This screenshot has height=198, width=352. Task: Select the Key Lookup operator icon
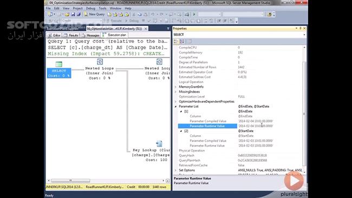coord(159,143)
